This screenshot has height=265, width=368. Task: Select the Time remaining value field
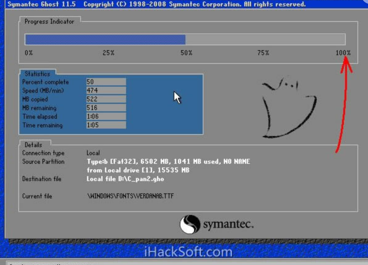106,125
